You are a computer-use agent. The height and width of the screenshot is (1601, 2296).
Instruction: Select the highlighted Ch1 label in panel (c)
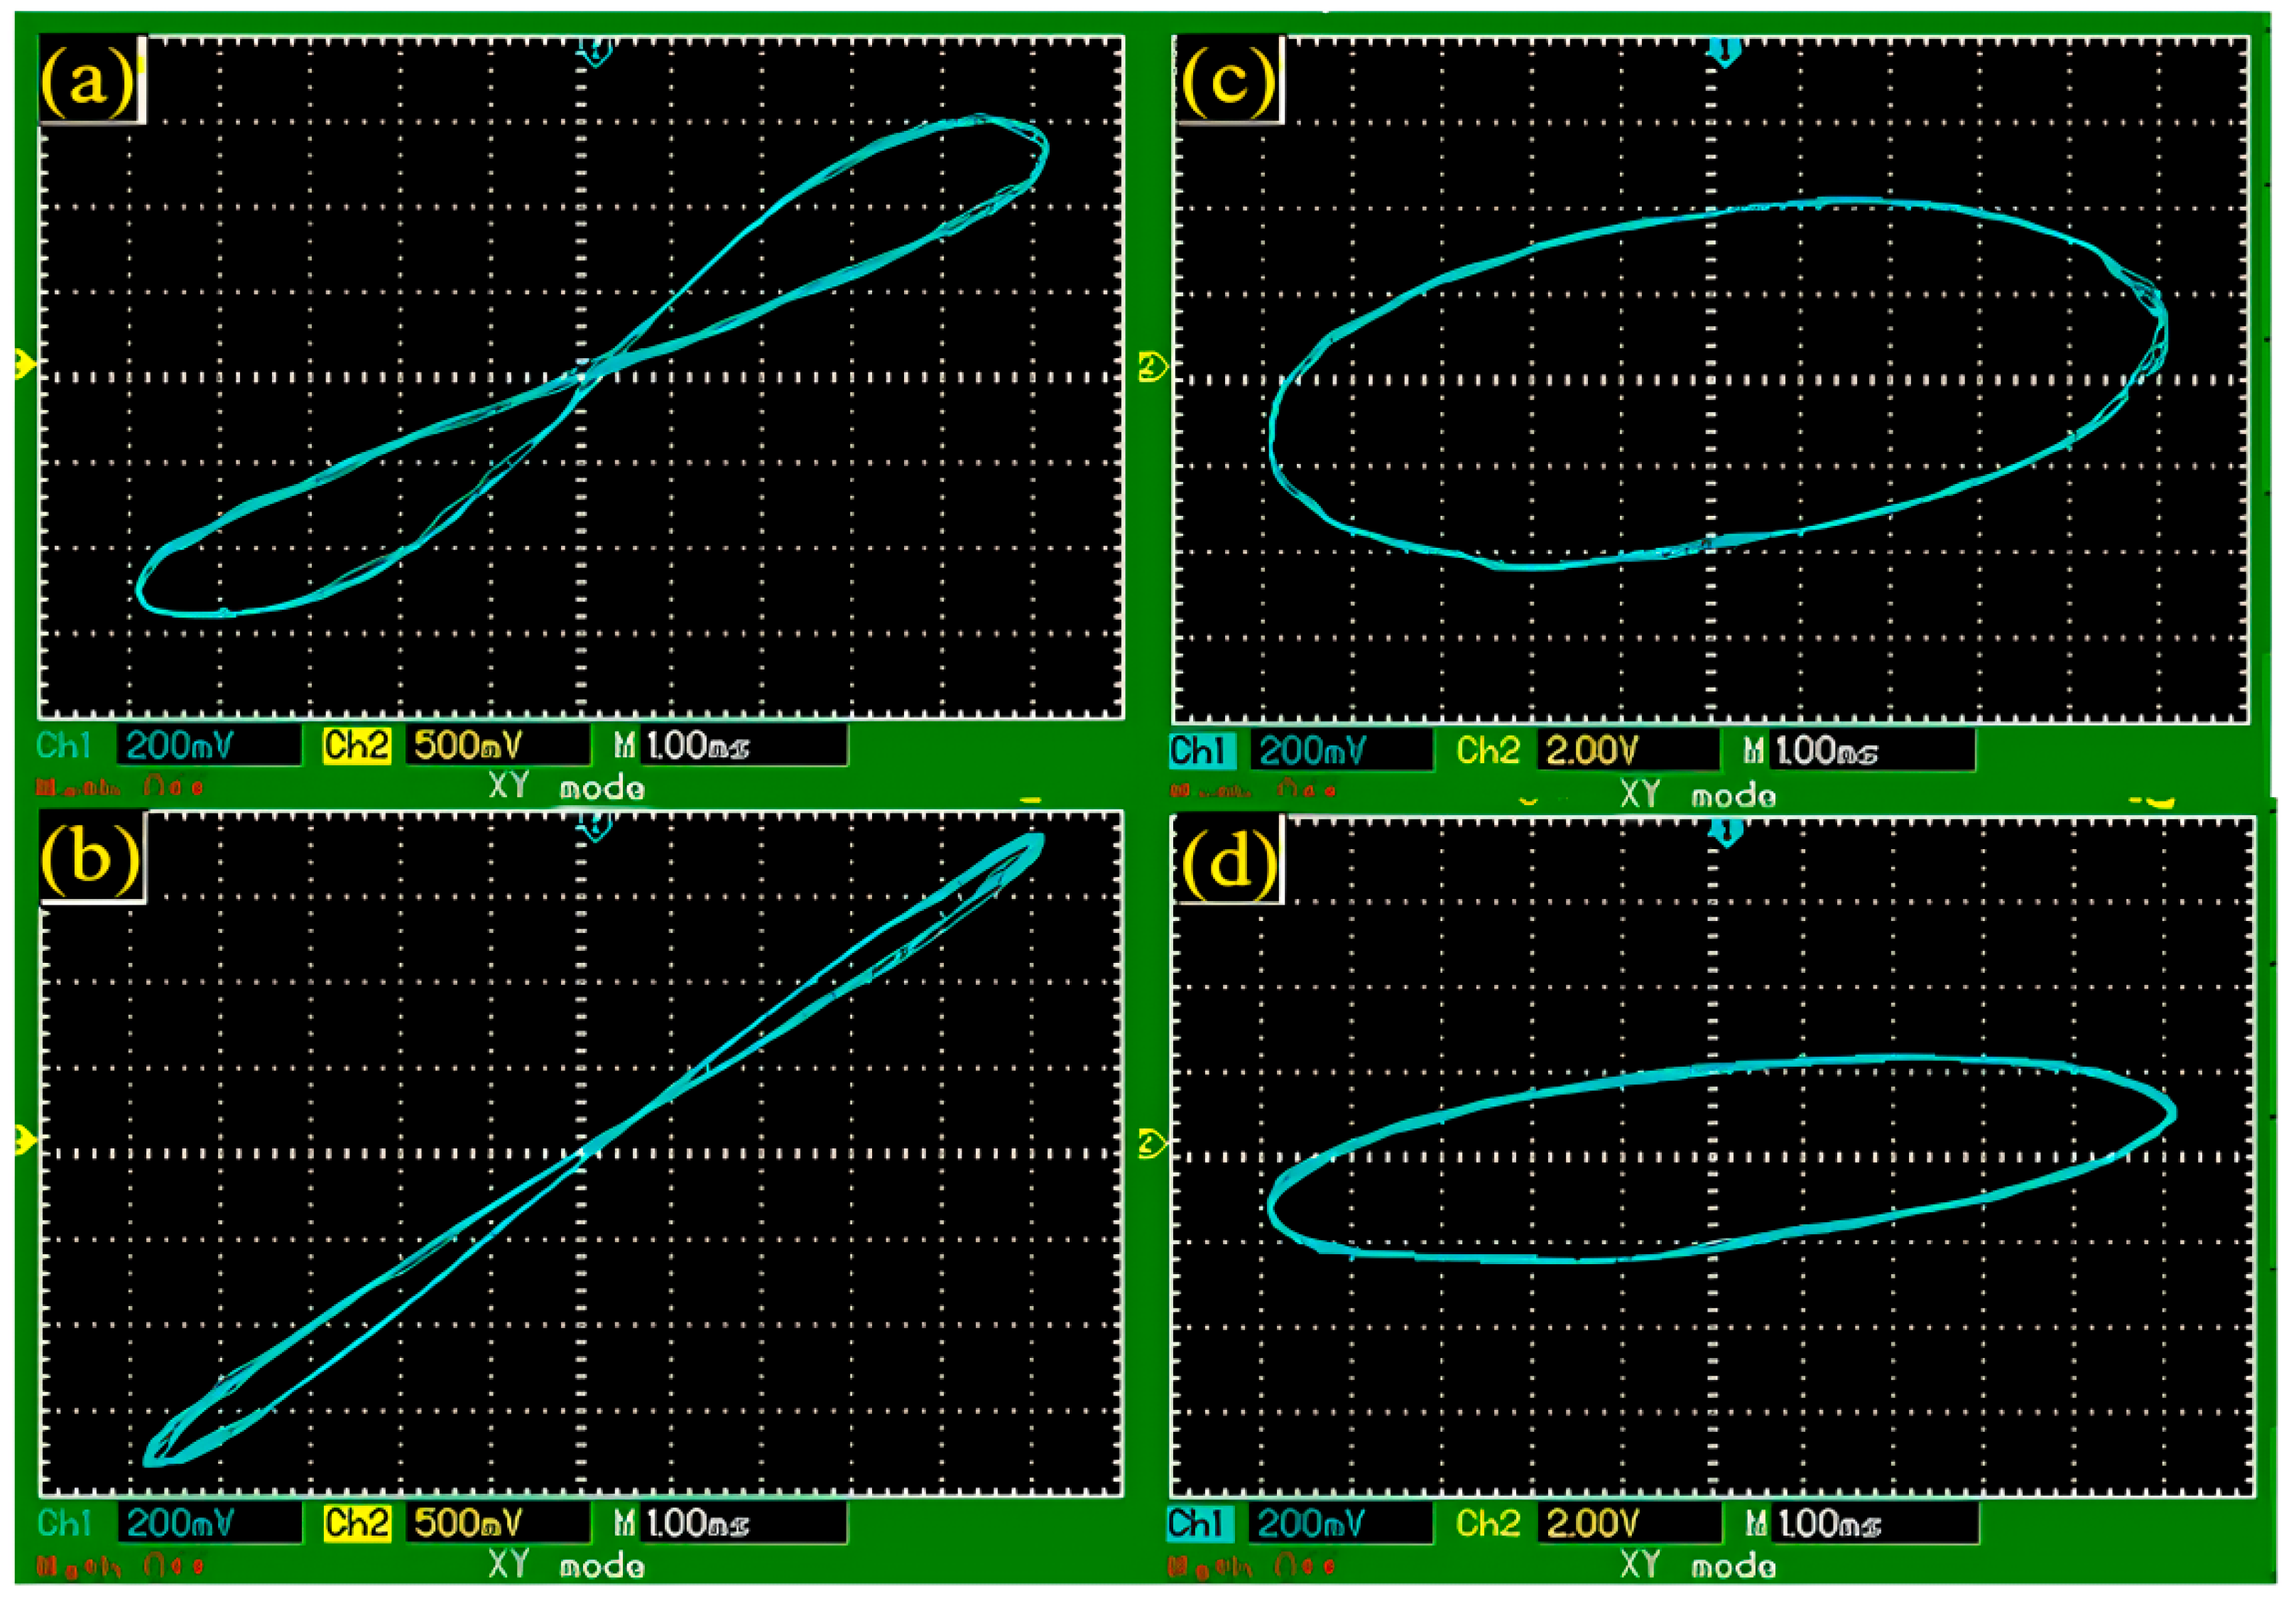click(x=1203, y=750)
